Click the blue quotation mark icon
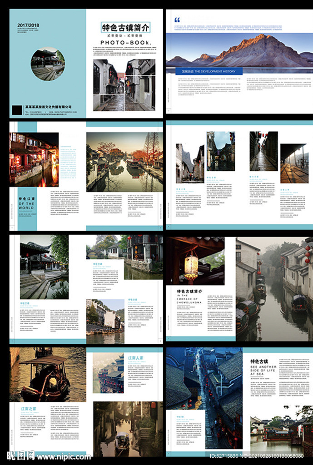Screen dimensions: 313x465 pyautogui.click(x=177, y=20)
